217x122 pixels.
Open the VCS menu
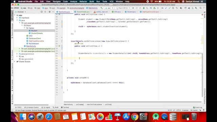[112, 1]
